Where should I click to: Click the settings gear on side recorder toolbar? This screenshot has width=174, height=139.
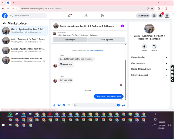(172, 79)
